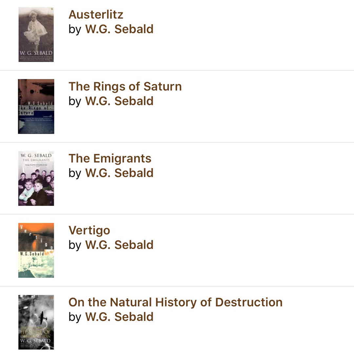
Task: Click The Rings of Saturn title
Action: (x=125, y=87)
